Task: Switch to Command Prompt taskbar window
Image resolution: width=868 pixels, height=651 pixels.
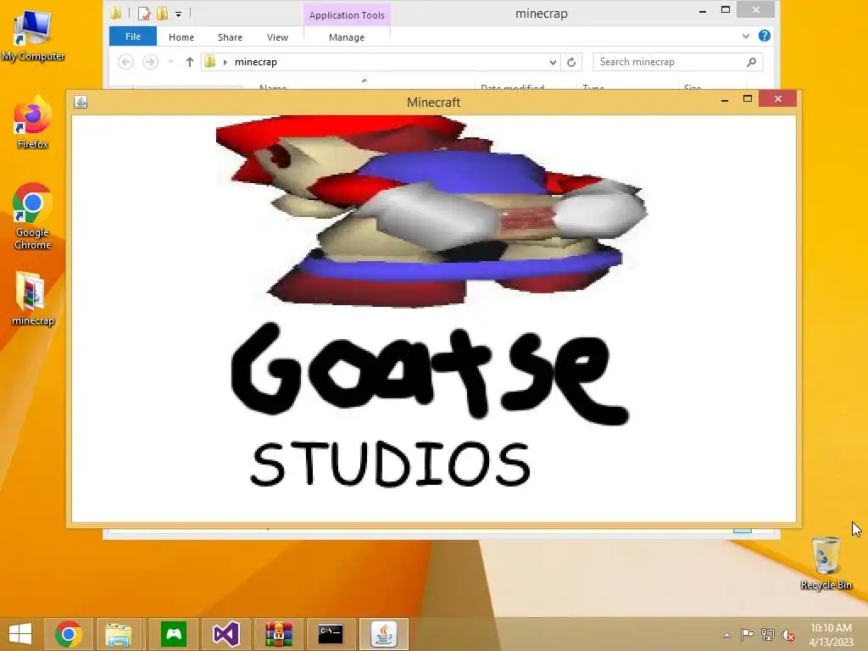Action: [331, 634]
